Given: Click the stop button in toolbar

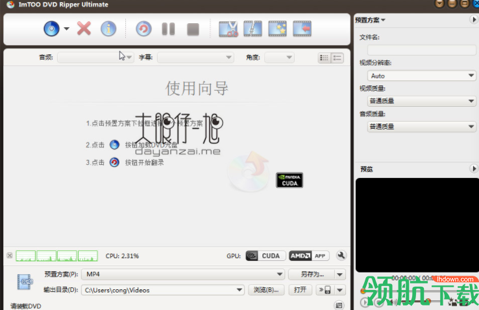Looking at the screenshot, I should tap(193, 30).
